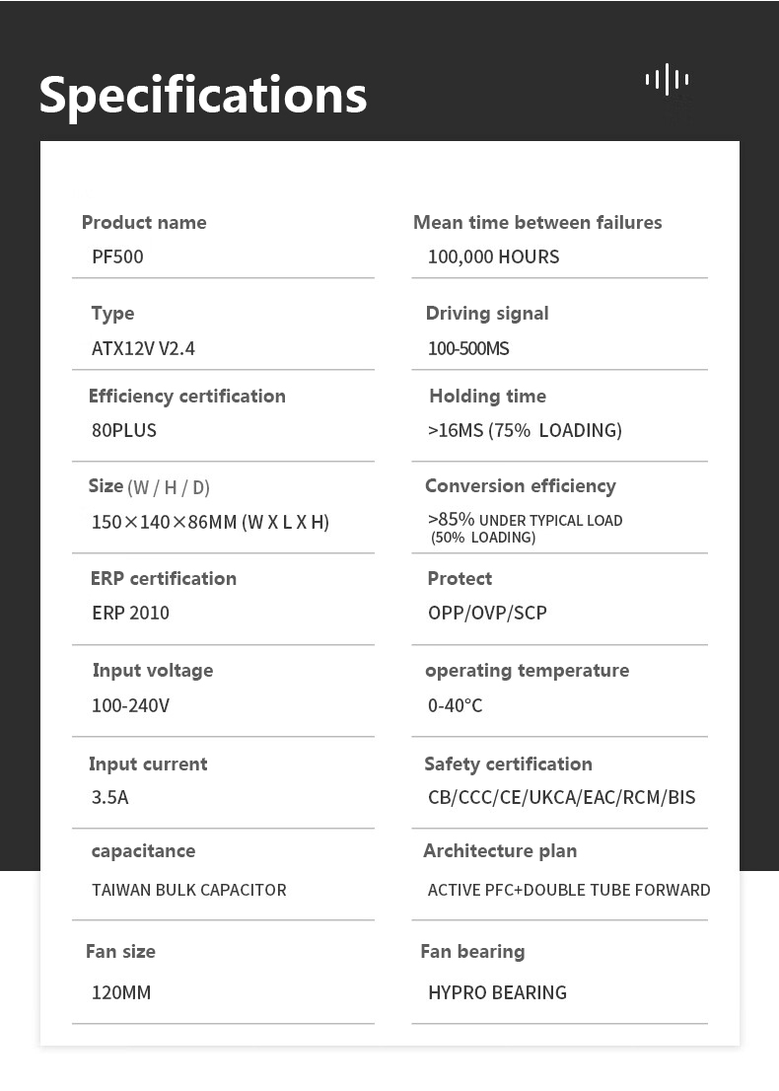Select the Efficiency certification label
This screenshot has height=1091, width=779.
click(186, 396)
